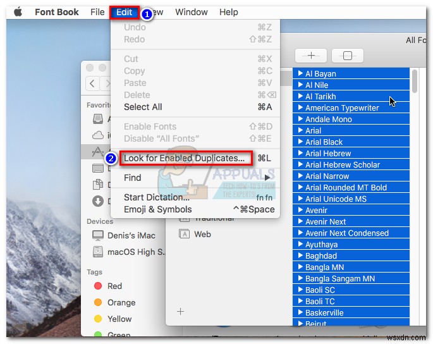
Task: Expand the Andale Mono font family
Action: [x=300, y=119]
